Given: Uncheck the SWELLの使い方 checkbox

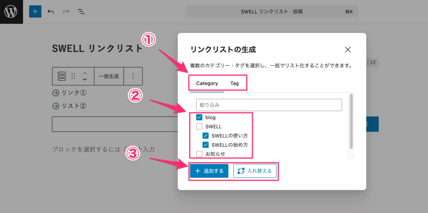Looking at the screenshot, I should pos(206,136).
